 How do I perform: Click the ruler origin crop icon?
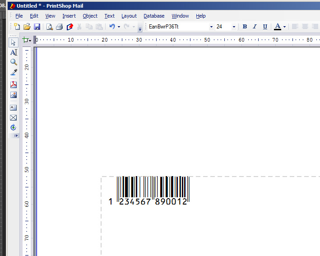(25, 40)
